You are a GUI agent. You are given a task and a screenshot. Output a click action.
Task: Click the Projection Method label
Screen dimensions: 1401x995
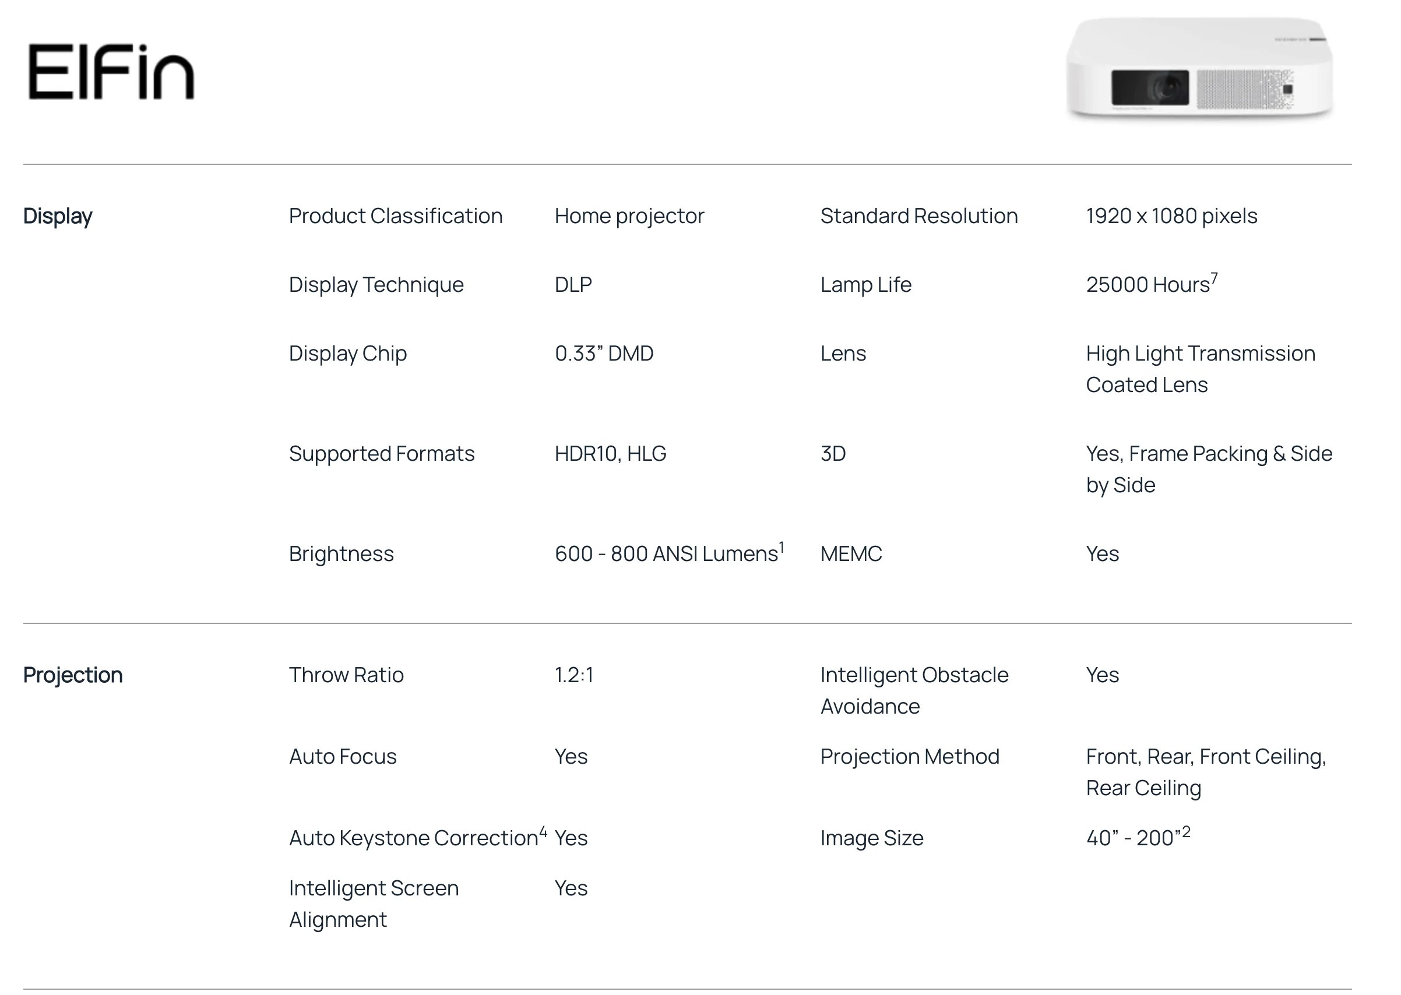[910, 757]
